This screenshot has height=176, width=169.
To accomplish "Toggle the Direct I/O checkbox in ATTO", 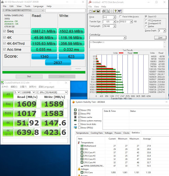I will click(x=146, y=16).
